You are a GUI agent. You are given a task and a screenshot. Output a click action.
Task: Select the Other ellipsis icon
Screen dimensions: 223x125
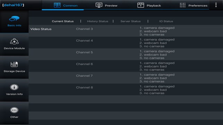click(14, 110)
